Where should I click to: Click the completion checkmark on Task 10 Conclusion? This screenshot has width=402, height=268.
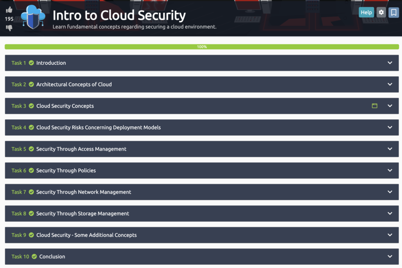(34, 257)
